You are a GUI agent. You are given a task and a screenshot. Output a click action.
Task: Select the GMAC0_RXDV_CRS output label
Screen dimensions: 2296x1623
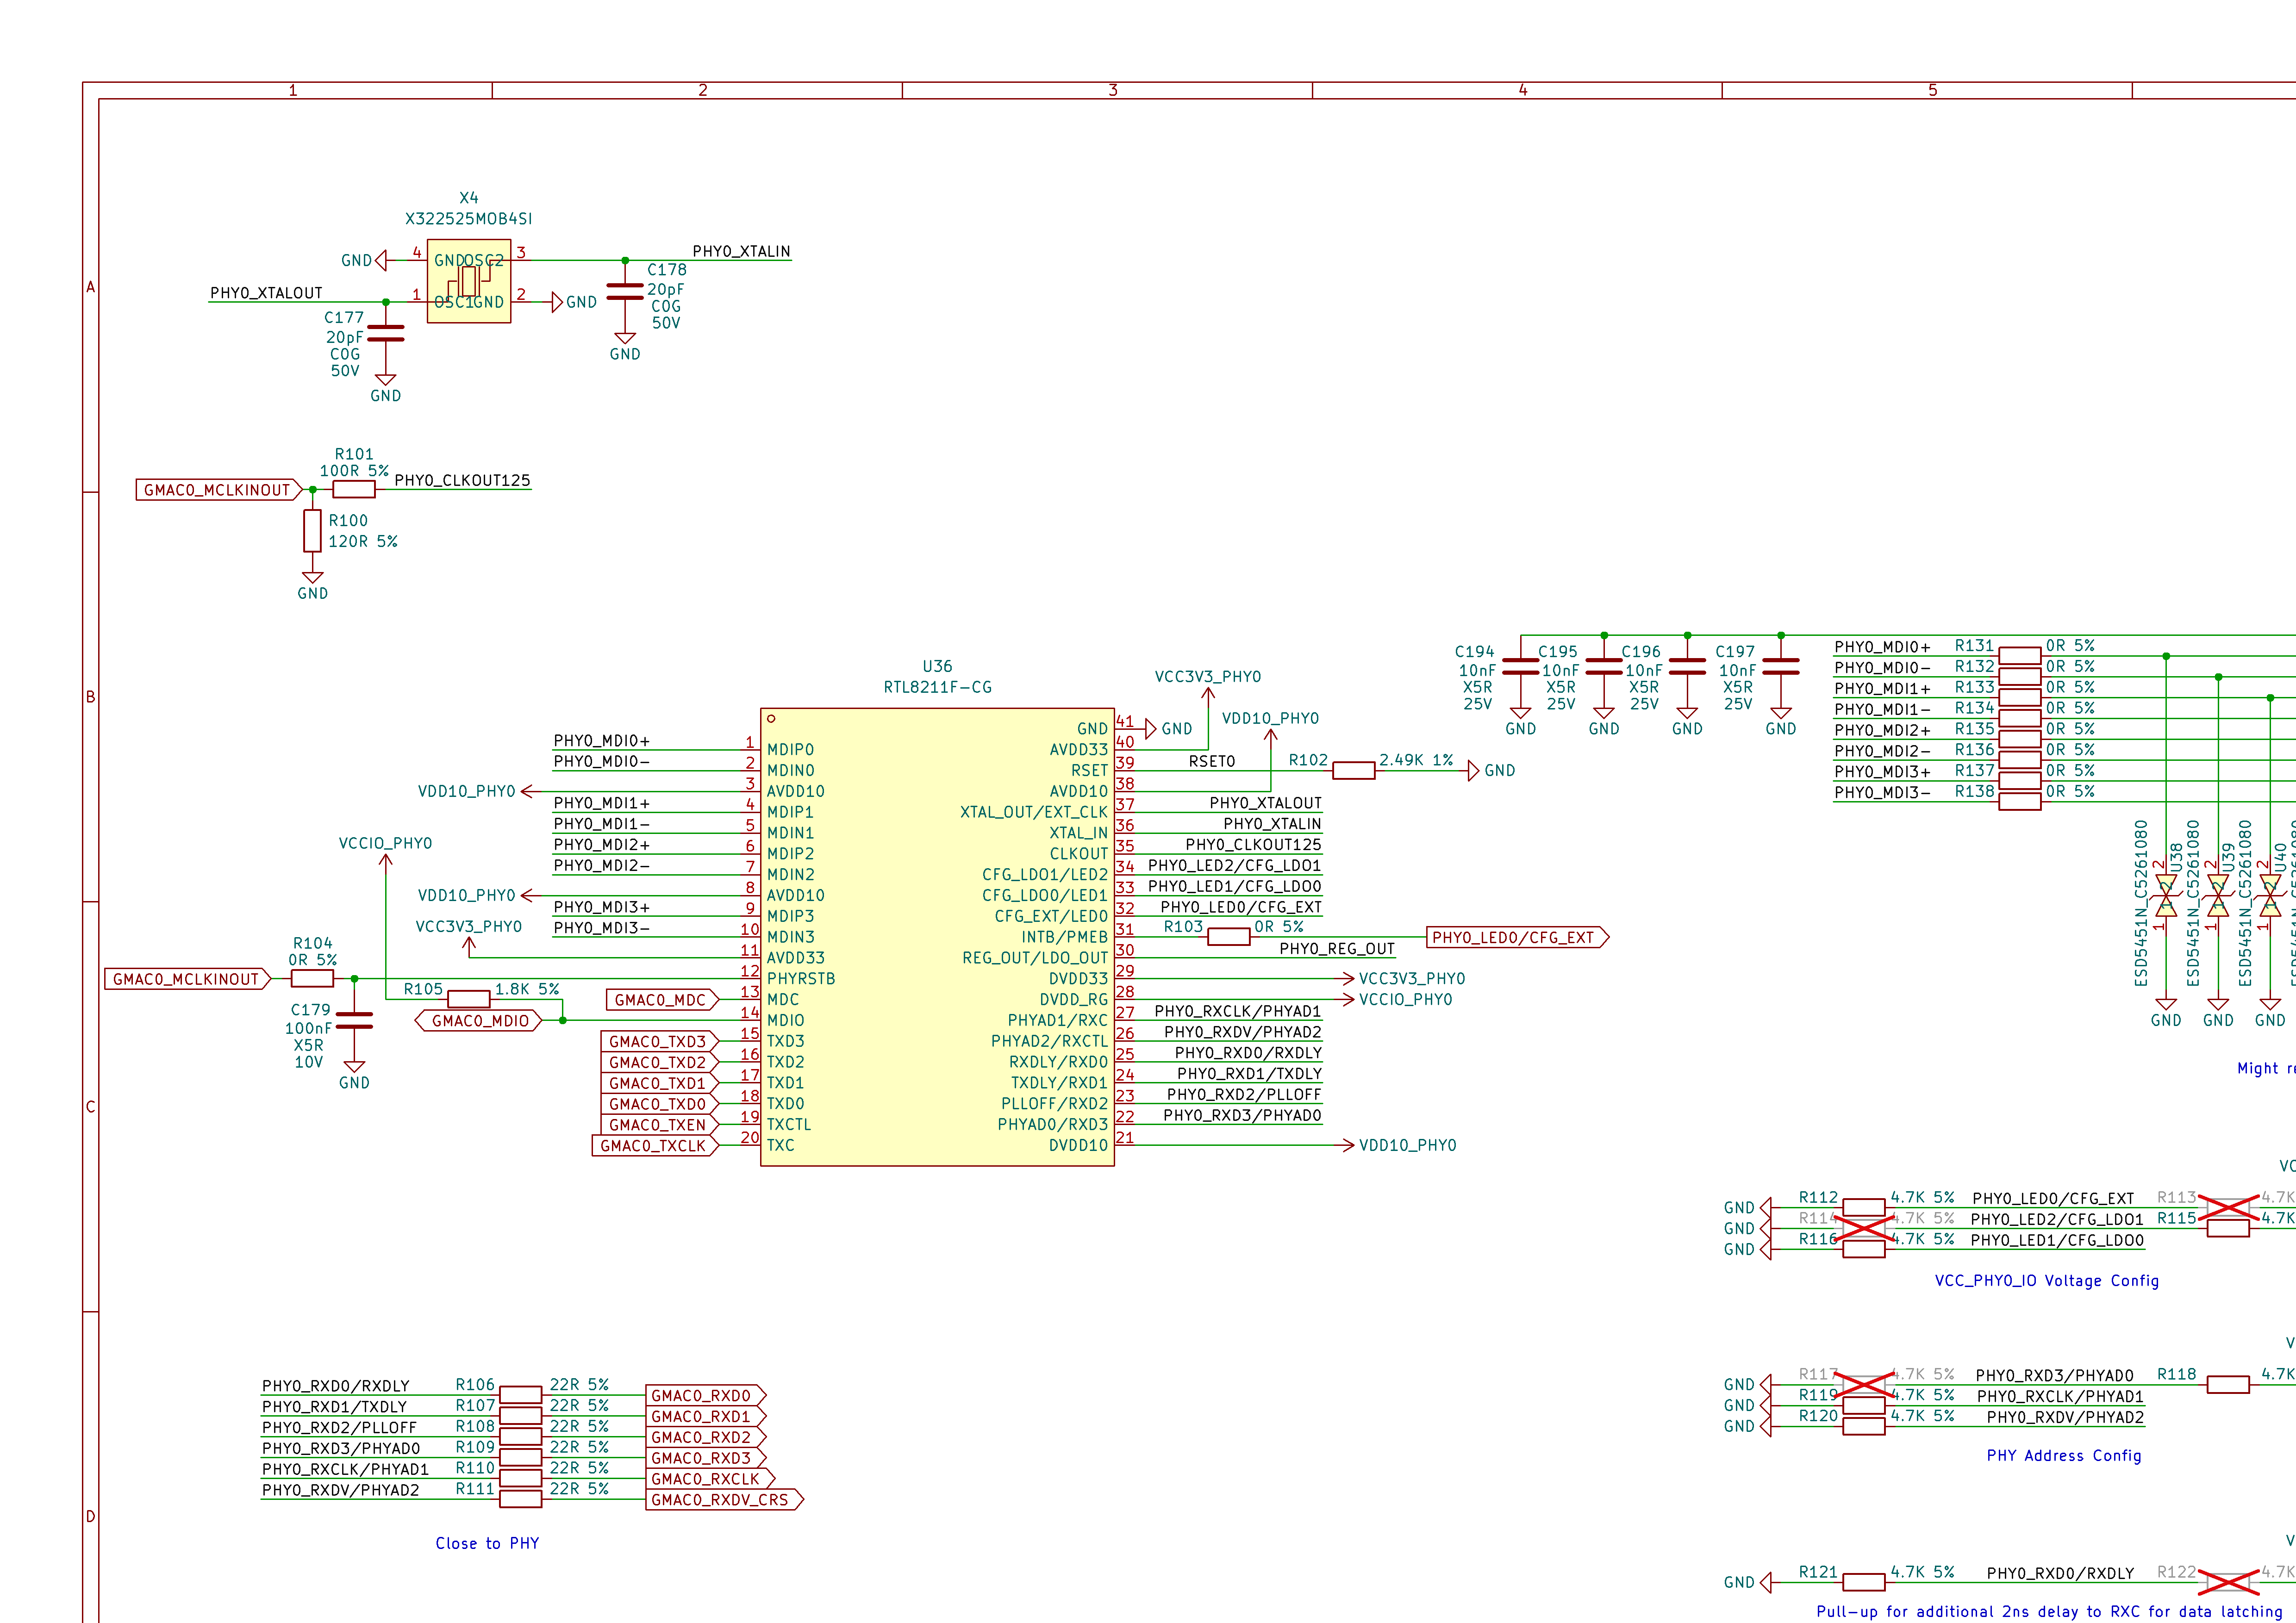pyautogui.click(x=723, y=1499)
